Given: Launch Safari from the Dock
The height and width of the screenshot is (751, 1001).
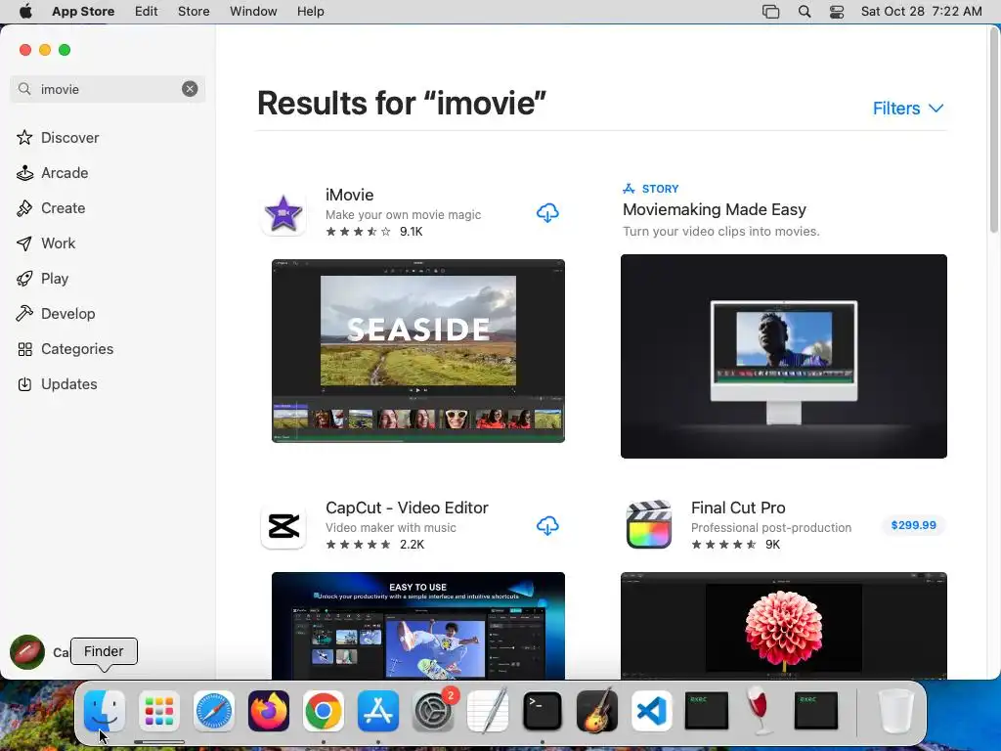Looking at the screenshot, I should [214, 711].
